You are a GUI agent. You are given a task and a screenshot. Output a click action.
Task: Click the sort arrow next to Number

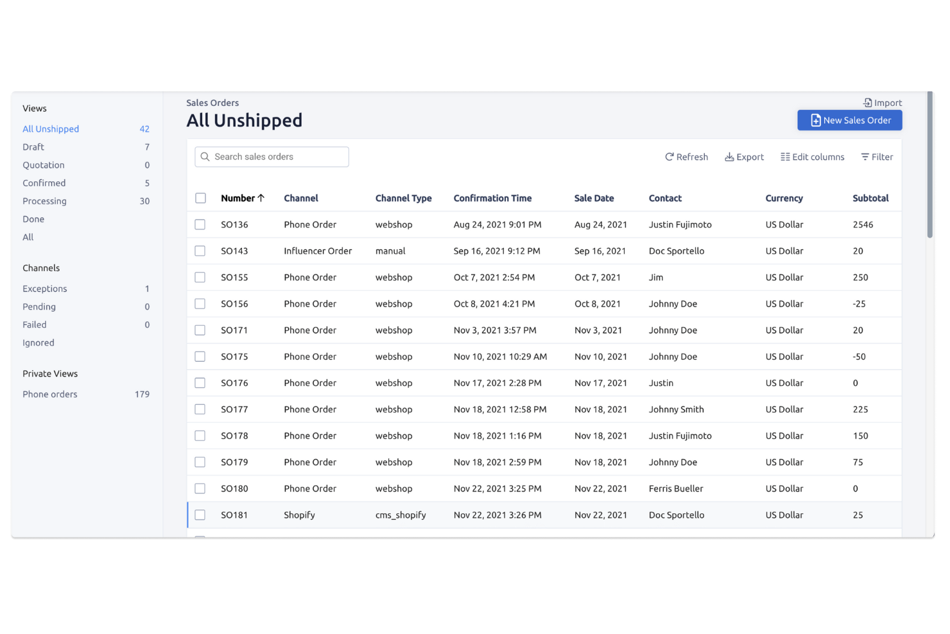tap(261, 197)
